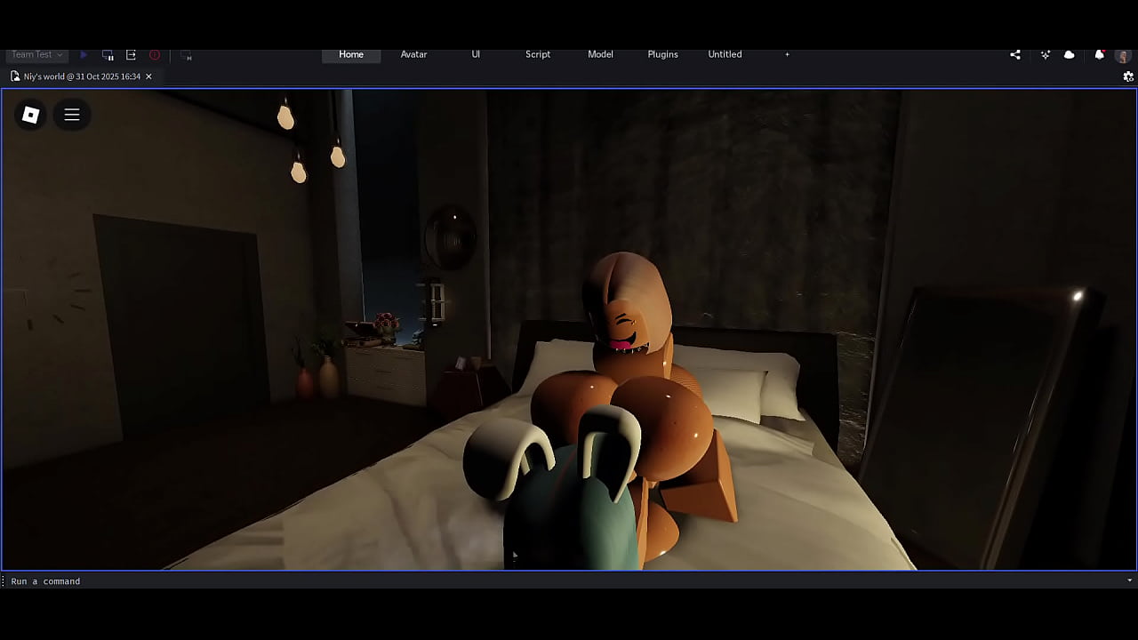1138x640 pixels.
Task: Select the Plugins tab
Action: 662,54
